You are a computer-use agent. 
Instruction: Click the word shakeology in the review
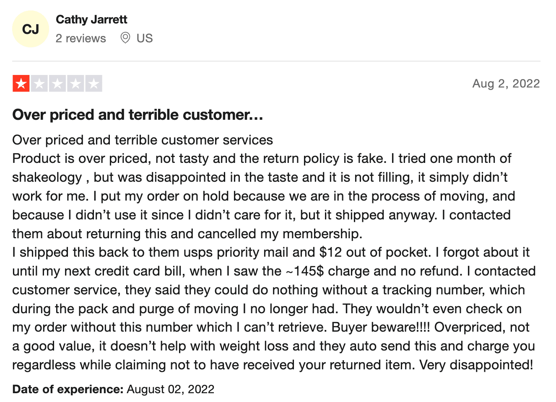(x=47, y=178)
